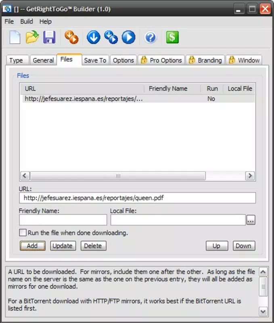This screenshot has width=274, height=323.
Task: Switch to the Type tab
Action: coord(17,60)
